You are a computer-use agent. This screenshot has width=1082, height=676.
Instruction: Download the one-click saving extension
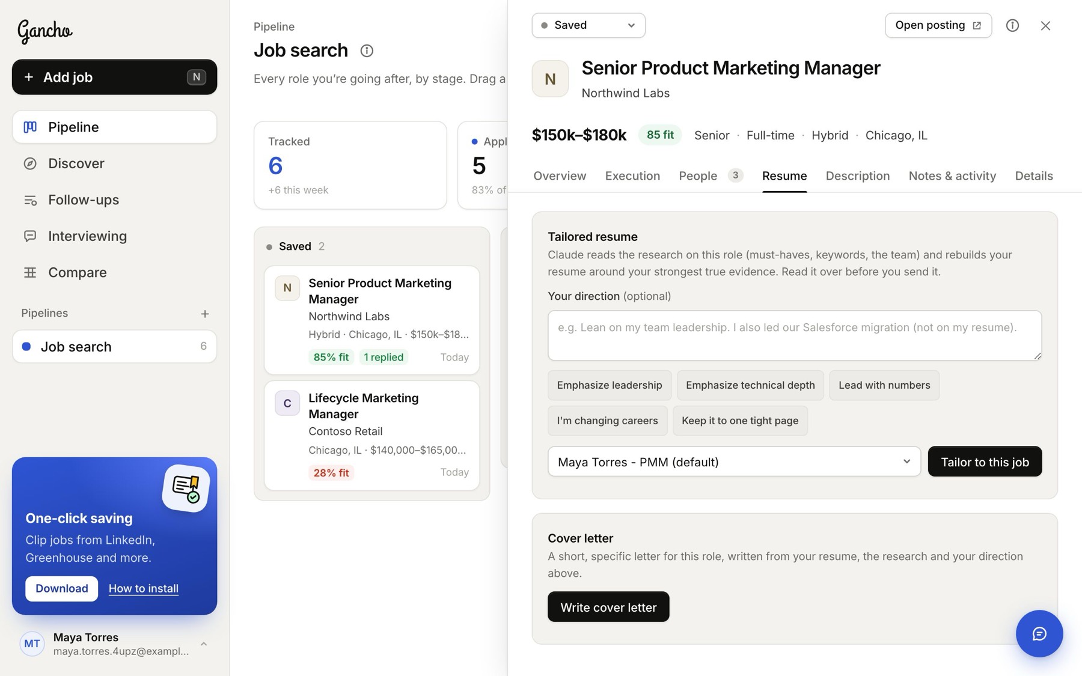[61, 588]
